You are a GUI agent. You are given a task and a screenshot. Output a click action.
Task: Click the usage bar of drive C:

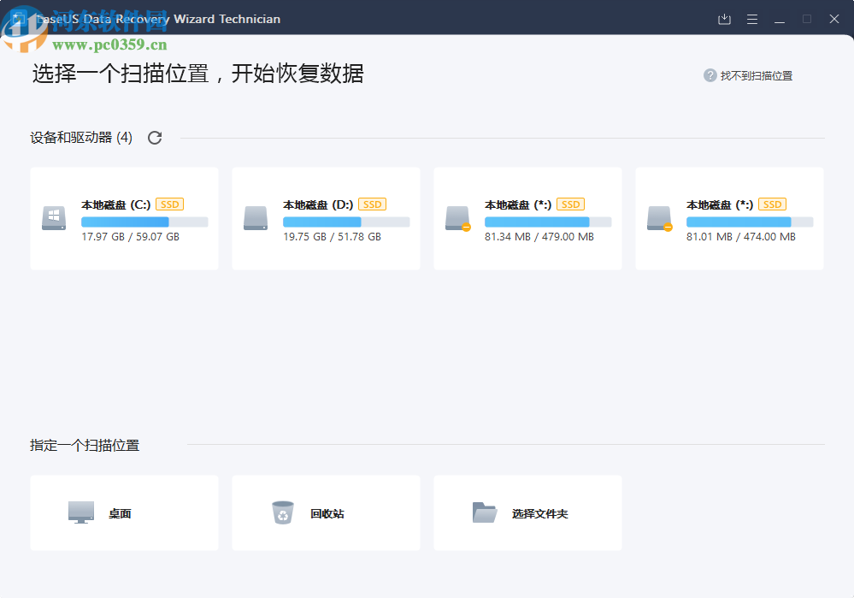[144, 222]
